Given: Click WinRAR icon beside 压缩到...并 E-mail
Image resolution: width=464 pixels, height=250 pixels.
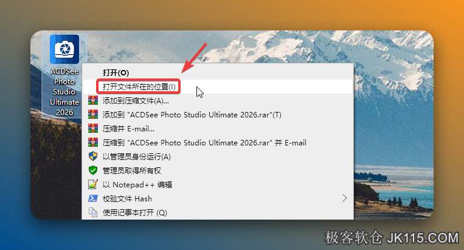Looking at the screenshot, I should (93, 142).
